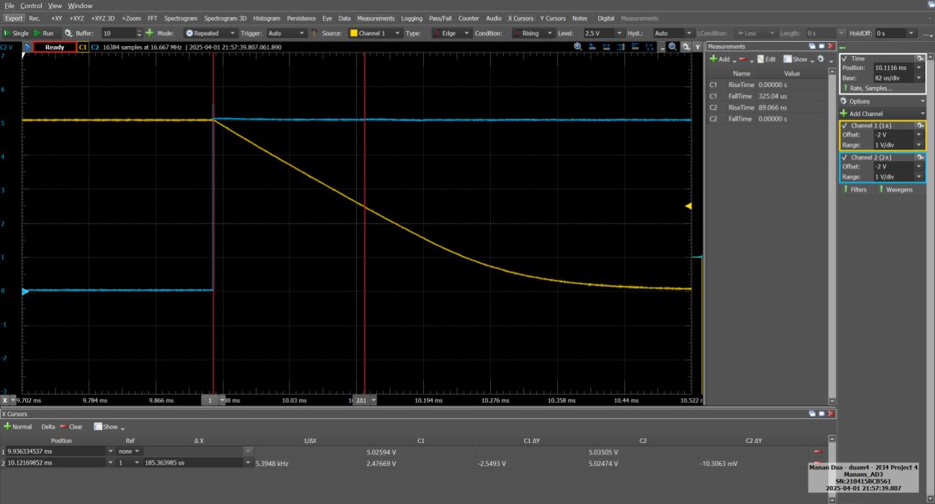Viewport: 935px width, 504px height.
Task: Disable the Channel 2 checkbox
Action: click(x=844, y=155)
